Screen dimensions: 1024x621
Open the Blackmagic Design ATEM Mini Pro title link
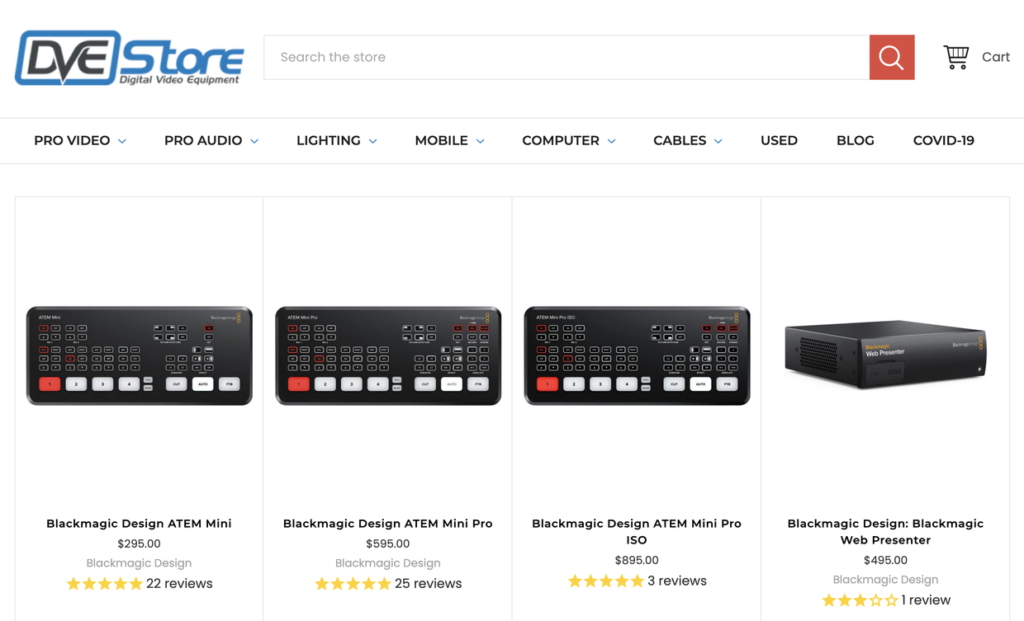tap(387, 524)
